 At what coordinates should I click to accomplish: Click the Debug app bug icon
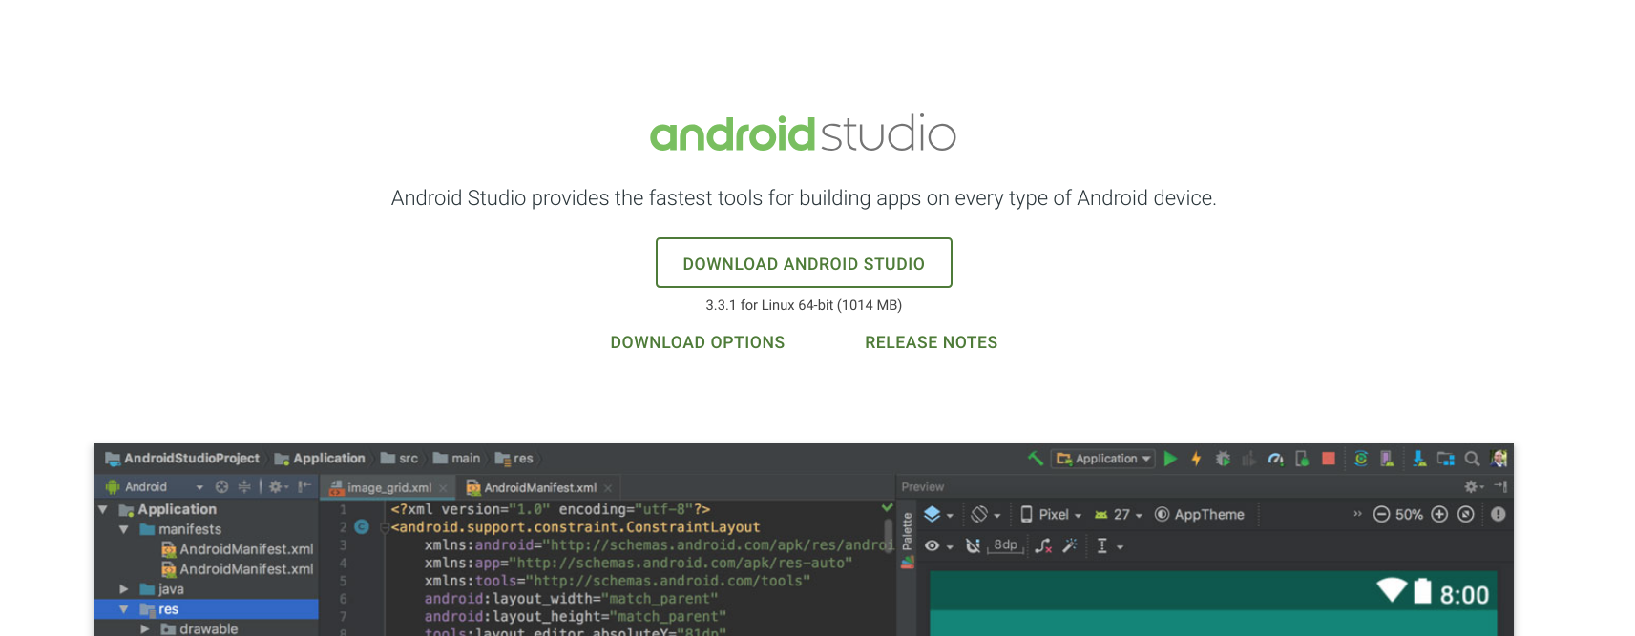(1223, 459)
